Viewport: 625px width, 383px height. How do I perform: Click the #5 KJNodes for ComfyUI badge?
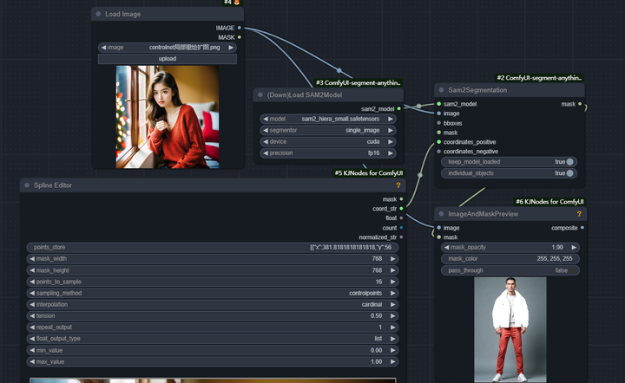(369, 173)
